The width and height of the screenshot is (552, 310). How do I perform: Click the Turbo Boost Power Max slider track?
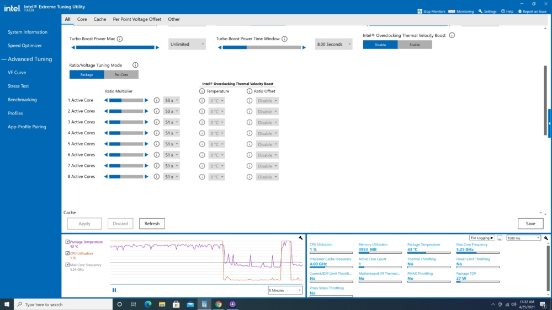(115, 47)
